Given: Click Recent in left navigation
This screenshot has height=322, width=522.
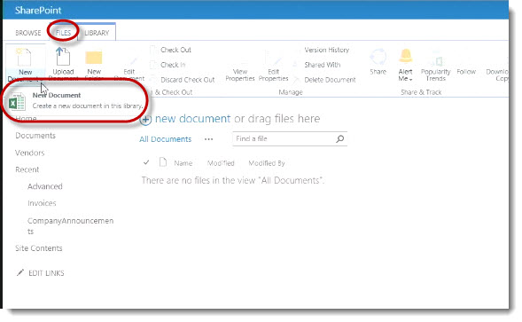Looking at the screenshot, I should (x=27, y=169).
